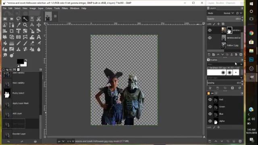Open the zoom percentage dropdown in status bar
Viewport: 258px width, 145px height.
71,141
